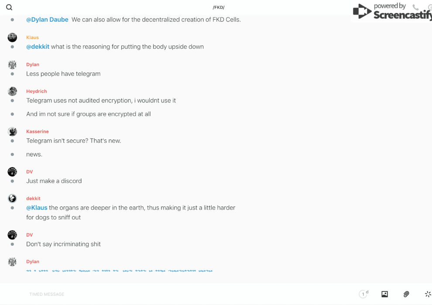Open the @Klaus mention in dekkit's message
The width and height of the screenshot is (432, 305).
pos(37,208)
